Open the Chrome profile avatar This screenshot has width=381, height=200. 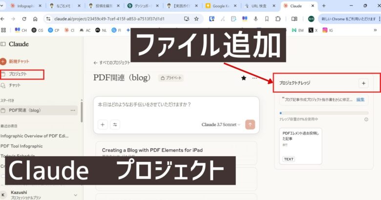(x=311, y=19)
